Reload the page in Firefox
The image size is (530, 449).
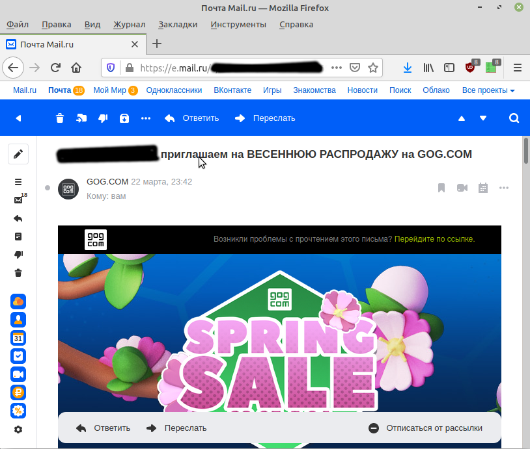tap(55, 68)
